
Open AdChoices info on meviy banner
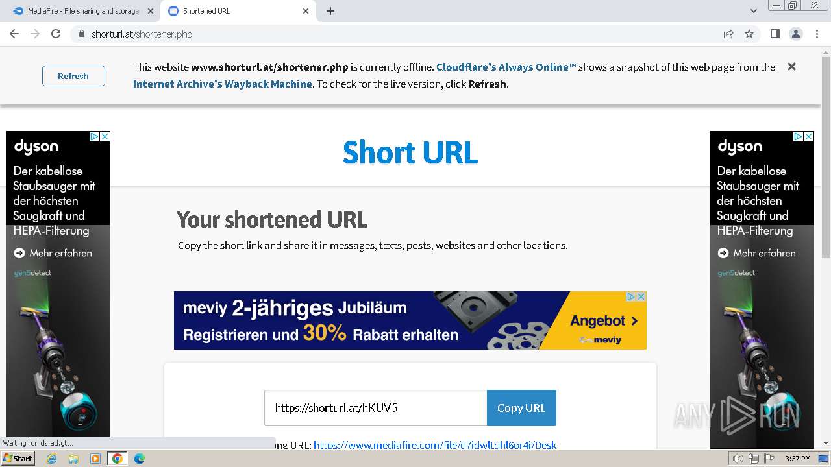click(x=631, y=296)
